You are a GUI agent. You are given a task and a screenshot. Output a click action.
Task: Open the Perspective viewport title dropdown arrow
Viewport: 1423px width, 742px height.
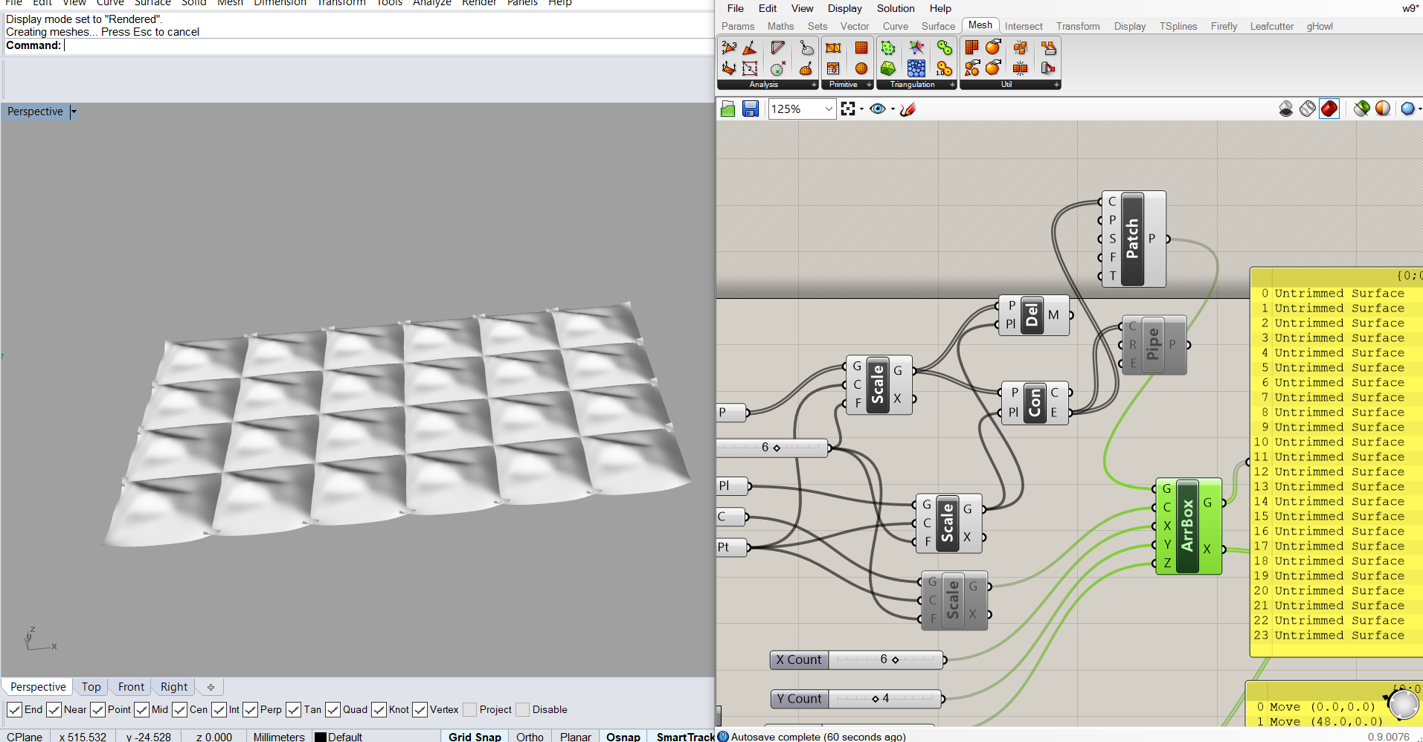[x=74, y=112]
